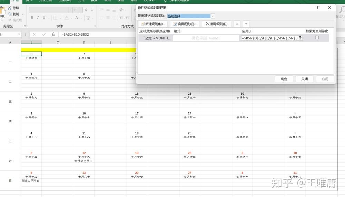
Task: Click the 应用 button
Action: (325, 79)
